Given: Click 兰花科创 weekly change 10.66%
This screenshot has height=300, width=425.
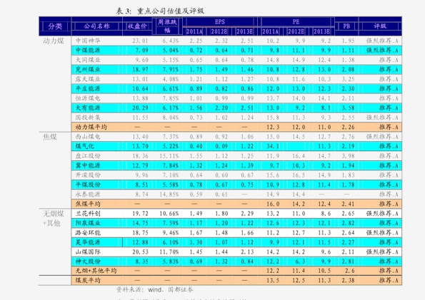Looking at the screenshot, I should pos(169,214).
